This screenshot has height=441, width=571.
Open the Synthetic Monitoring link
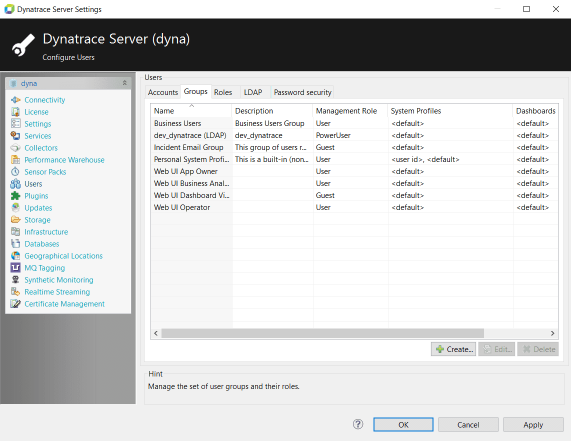[59, 280]
